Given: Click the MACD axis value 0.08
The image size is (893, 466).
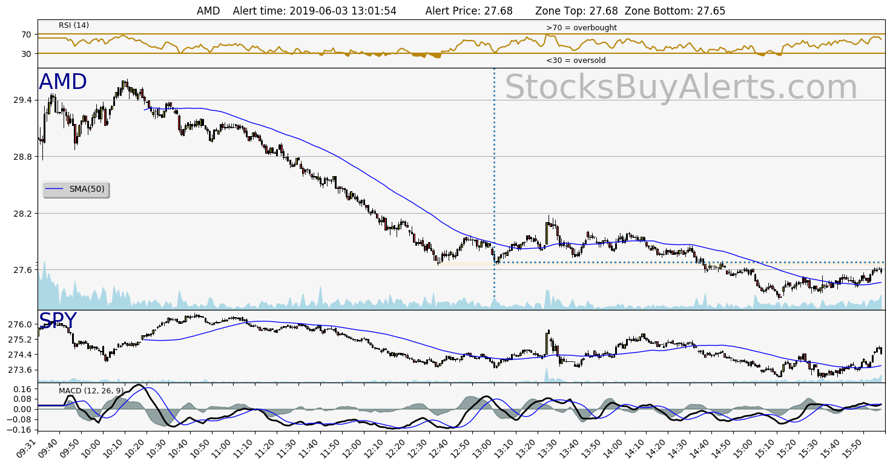Looking at the screenshot, I should 24,399.
